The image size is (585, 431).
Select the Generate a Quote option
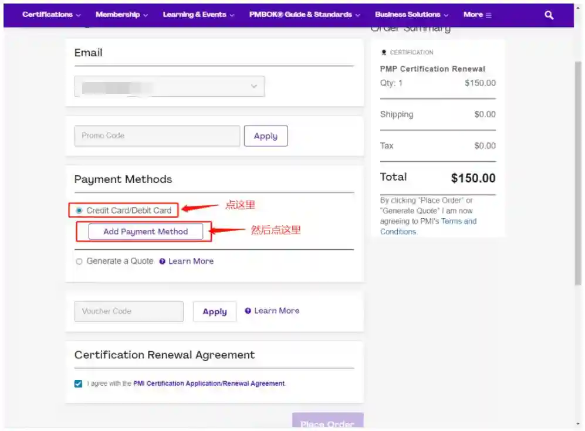pyautogui.click(x=79, y=262)
